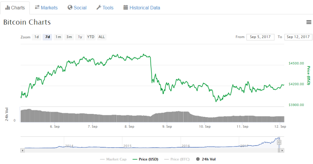Click the Bitcoin Charts heading
Screen dimensions: 313x164
27,22
